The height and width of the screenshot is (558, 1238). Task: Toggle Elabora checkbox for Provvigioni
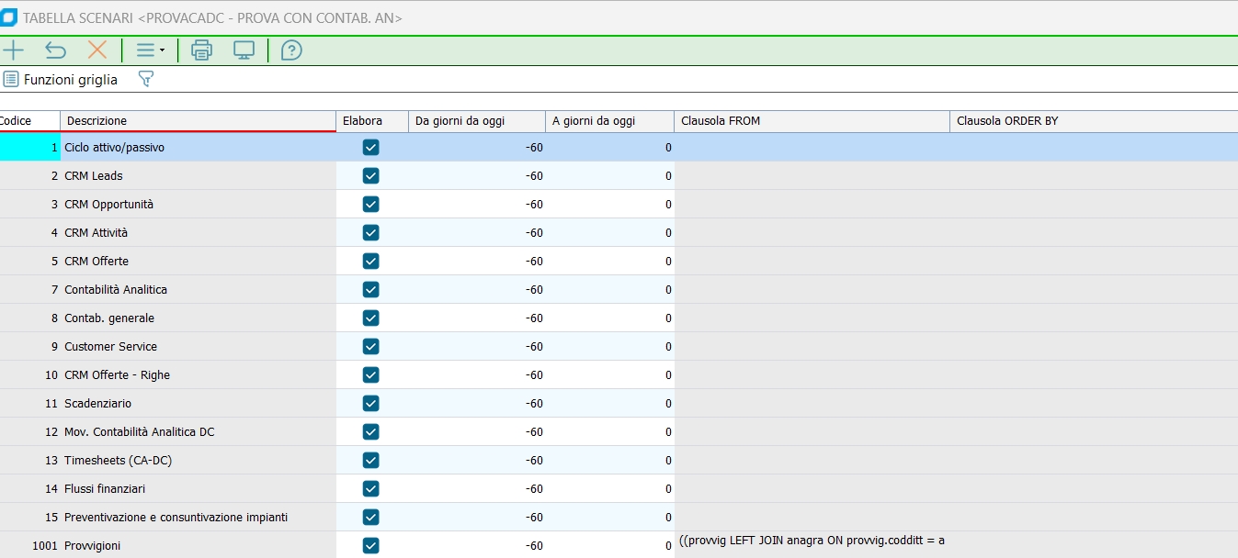tap(371, 545)
